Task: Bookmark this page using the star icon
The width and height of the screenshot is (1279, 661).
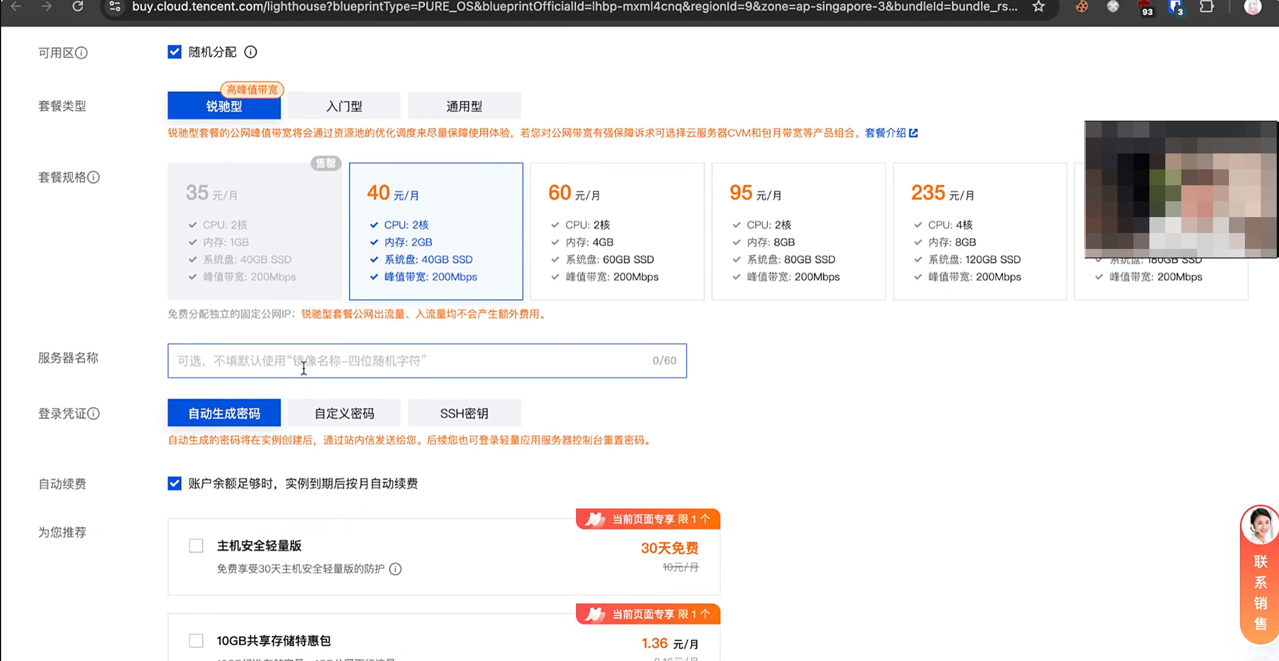Action: (x=1039, y=7)
